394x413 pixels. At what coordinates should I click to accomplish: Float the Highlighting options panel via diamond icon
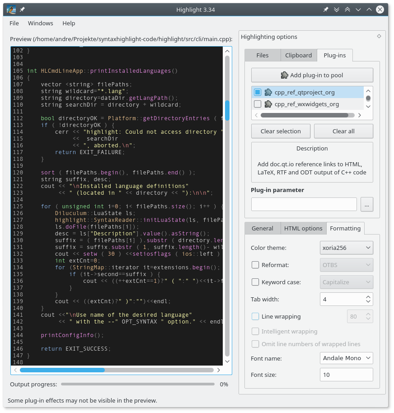point(379,36)
